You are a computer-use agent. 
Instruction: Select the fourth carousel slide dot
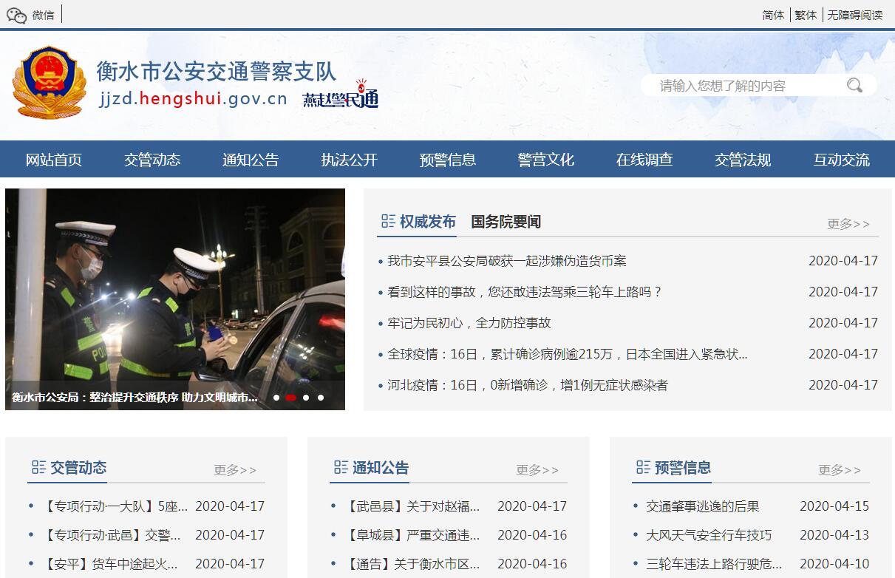pos(321,398)
